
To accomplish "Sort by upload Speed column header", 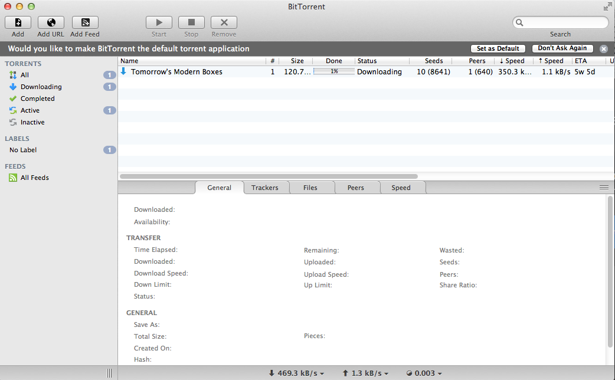I will 552,61.
